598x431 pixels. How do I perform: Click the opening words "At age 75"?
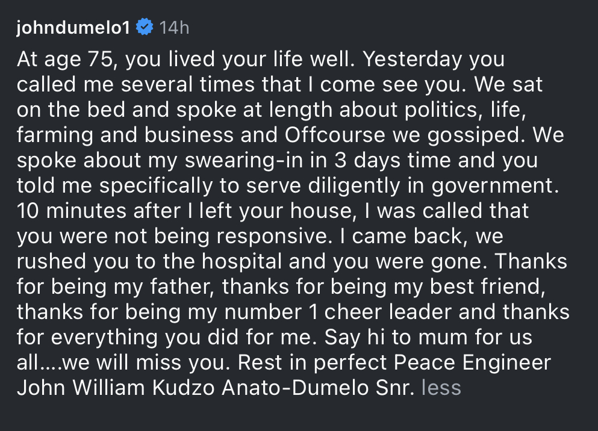pyautogui.click(x=65, y=60)
